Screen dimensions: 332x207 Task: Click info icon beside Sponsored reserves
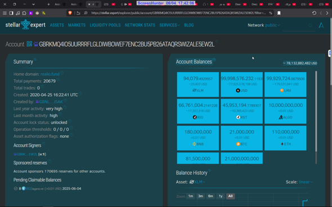(50, 161)
